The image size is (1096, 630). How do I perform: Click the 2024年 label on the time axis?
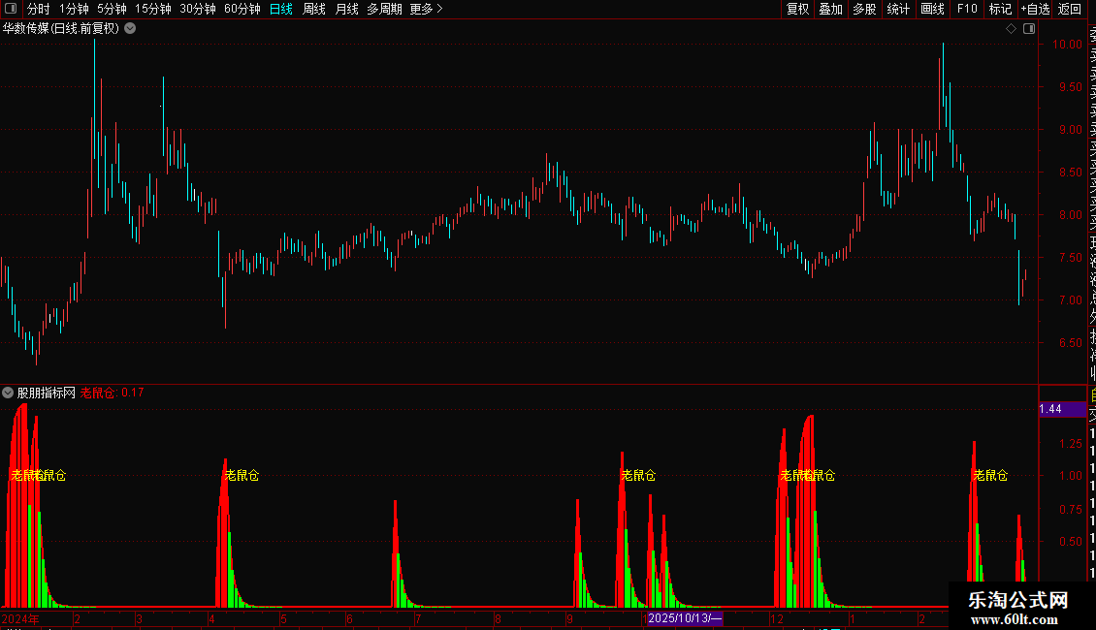click(x=20, y=618)
